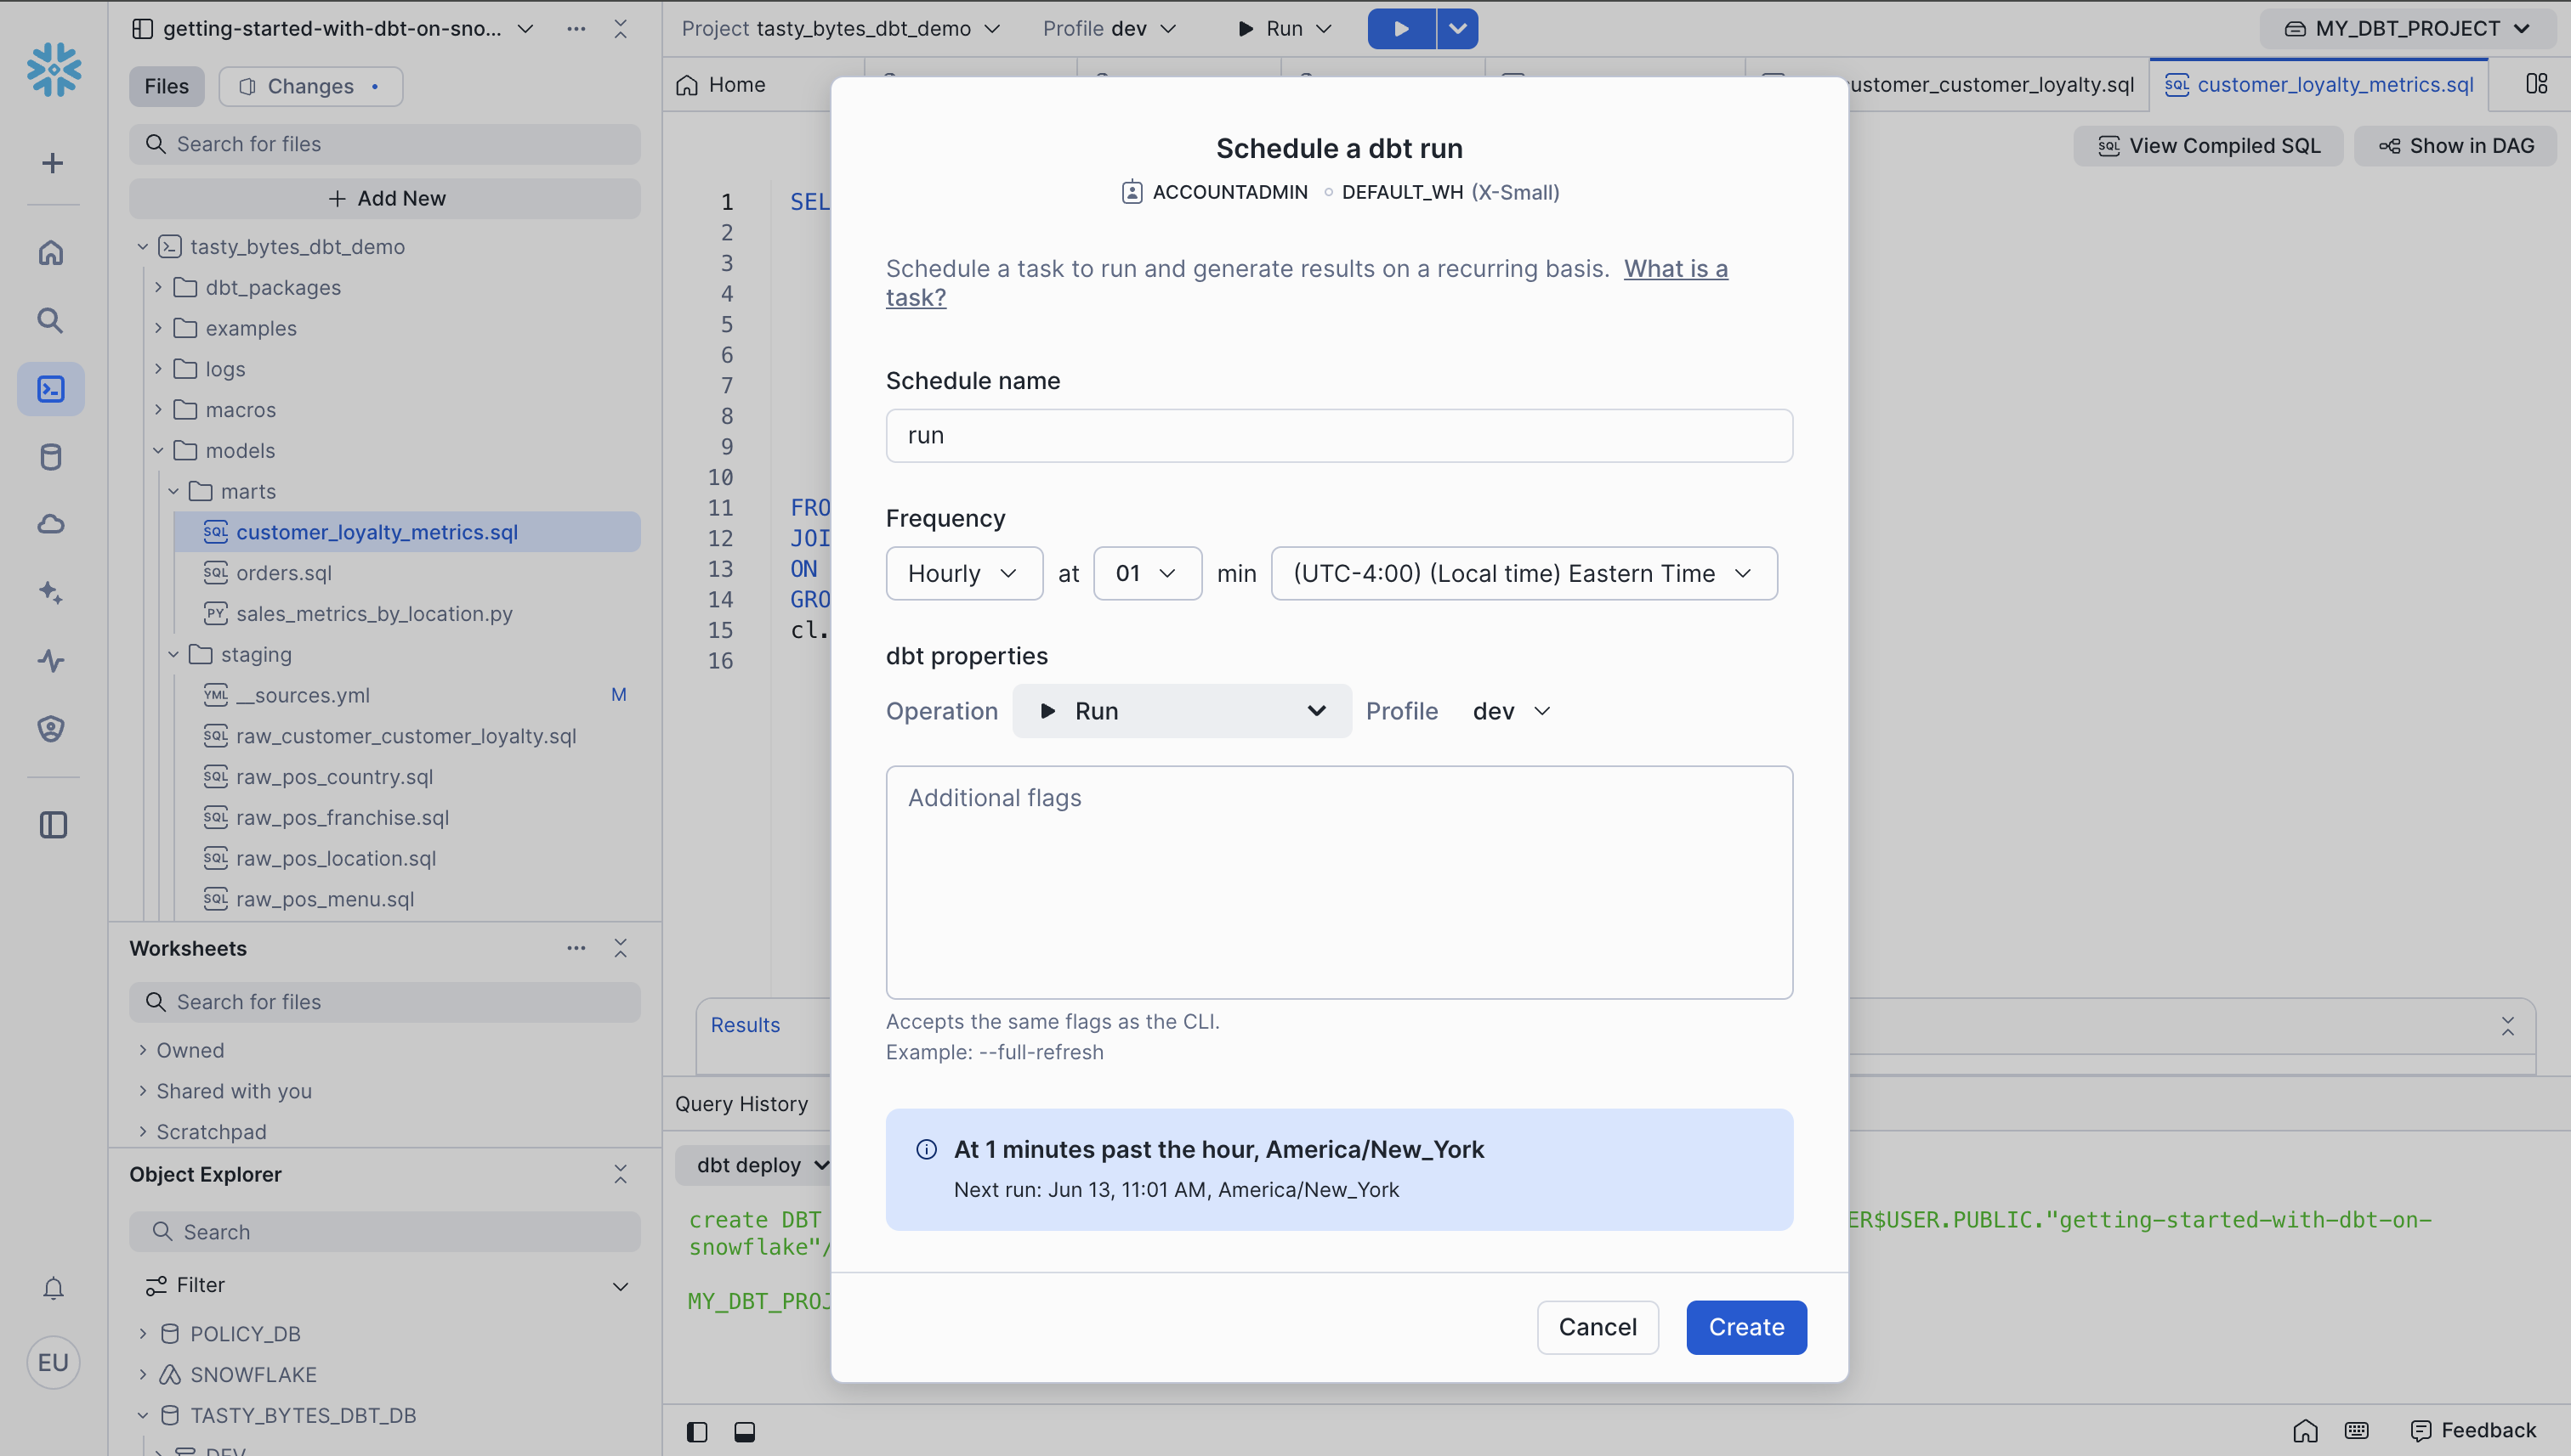Click the Add New button
The image size is (2571, 1456).
[384, 198]
